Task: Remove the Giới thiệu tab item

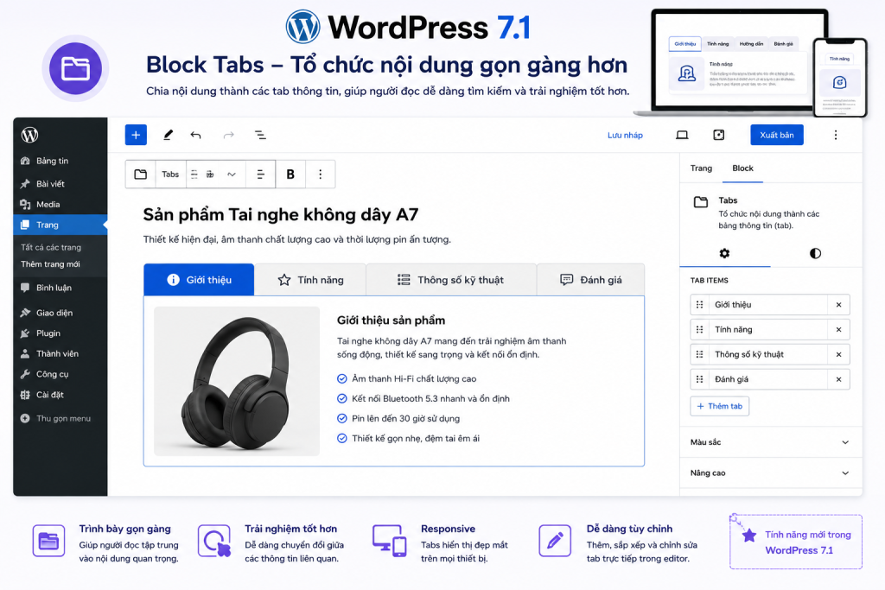Action: point(838,305)
